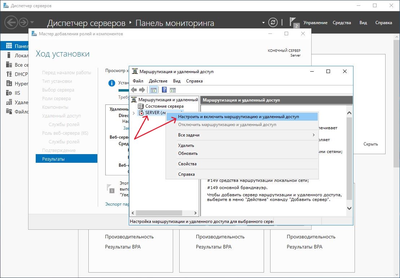Screen dimensions: 400x278
Task: Select the IIS item in the sidebar
Action: (x=18, y=93)
